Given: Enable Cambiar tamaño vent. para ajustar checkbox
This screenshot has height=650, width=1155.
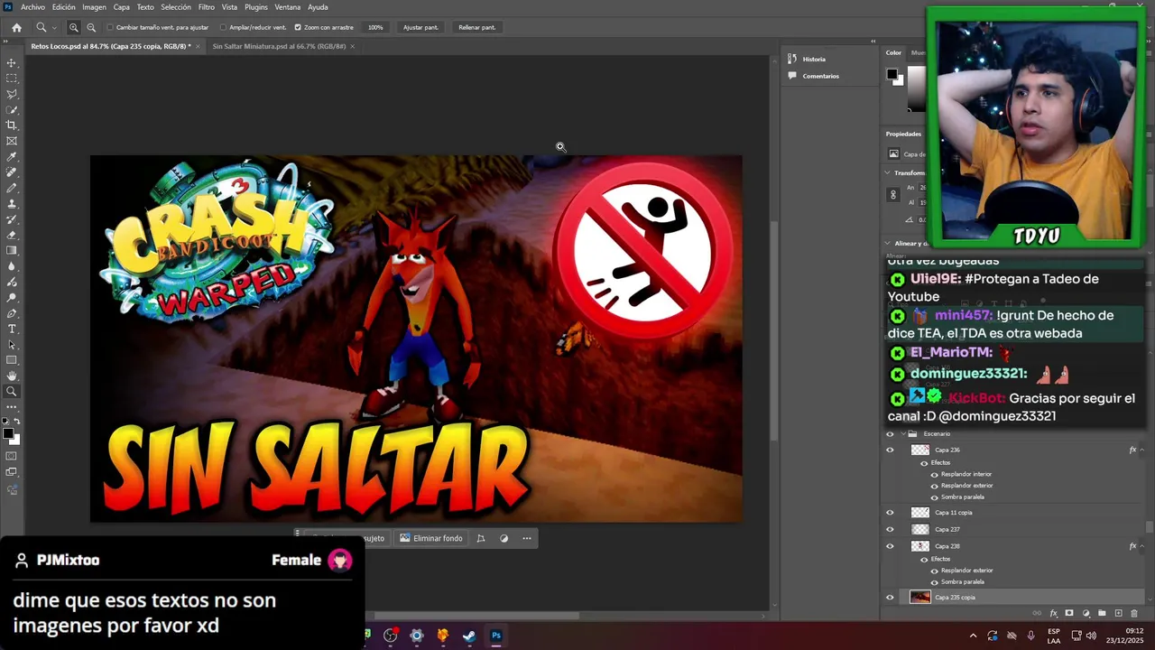Looking at the screenshot, I should click(x=110, y=27).
